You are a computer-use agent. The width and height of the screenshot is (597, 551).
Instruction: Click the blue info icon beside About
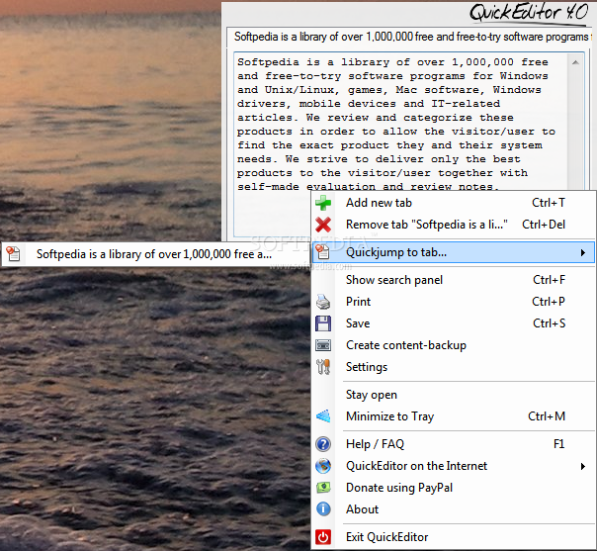(x=323, y=509)
